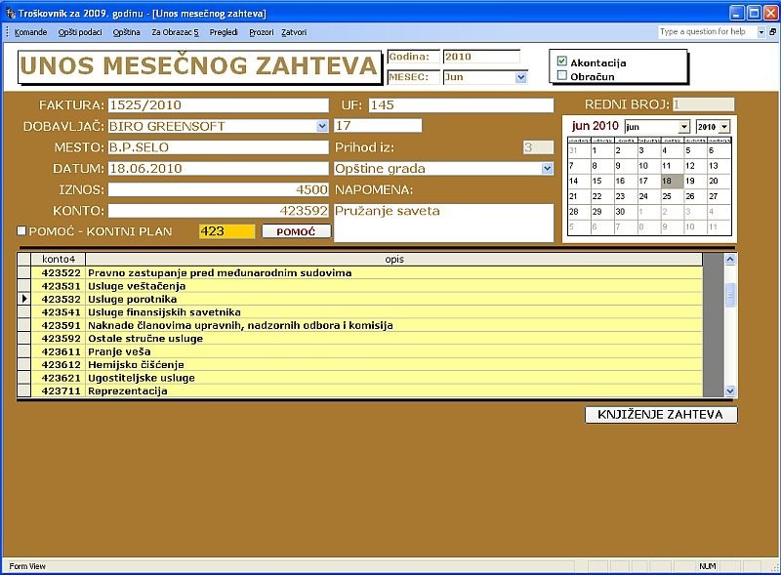This screenshot has height=575, width=781.
Task: Select day 18 in the calendar
Action: (667, 181)
